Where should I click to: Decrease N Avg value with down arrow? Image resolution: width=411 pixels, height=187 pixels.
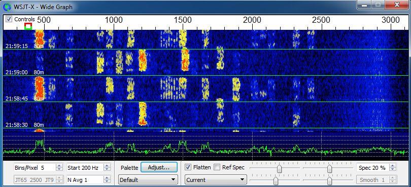point(107,181)
